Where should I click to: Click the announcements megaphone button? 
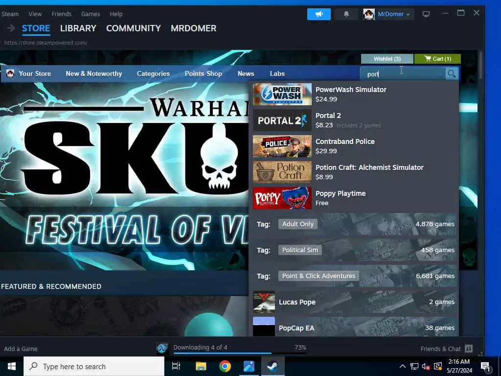pyautogui.click(x=319, y=14)
